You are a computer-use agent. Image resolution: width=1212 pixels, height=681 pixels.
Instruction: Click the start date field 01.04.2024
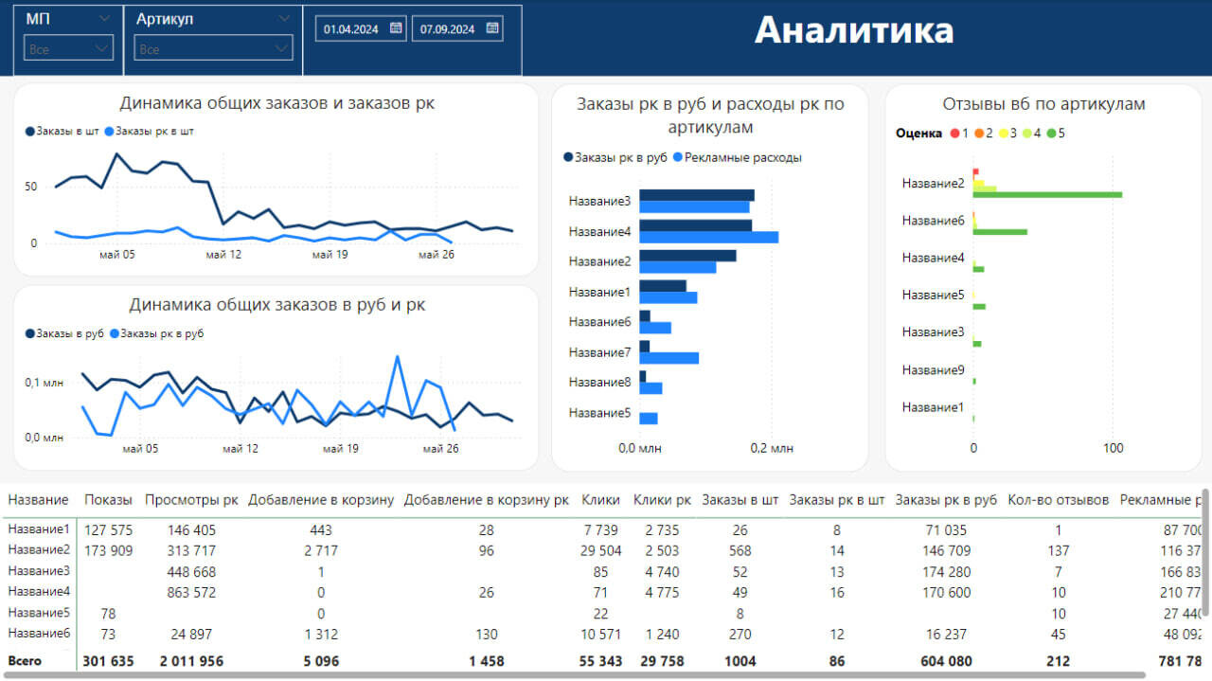(x=350, y=29)
